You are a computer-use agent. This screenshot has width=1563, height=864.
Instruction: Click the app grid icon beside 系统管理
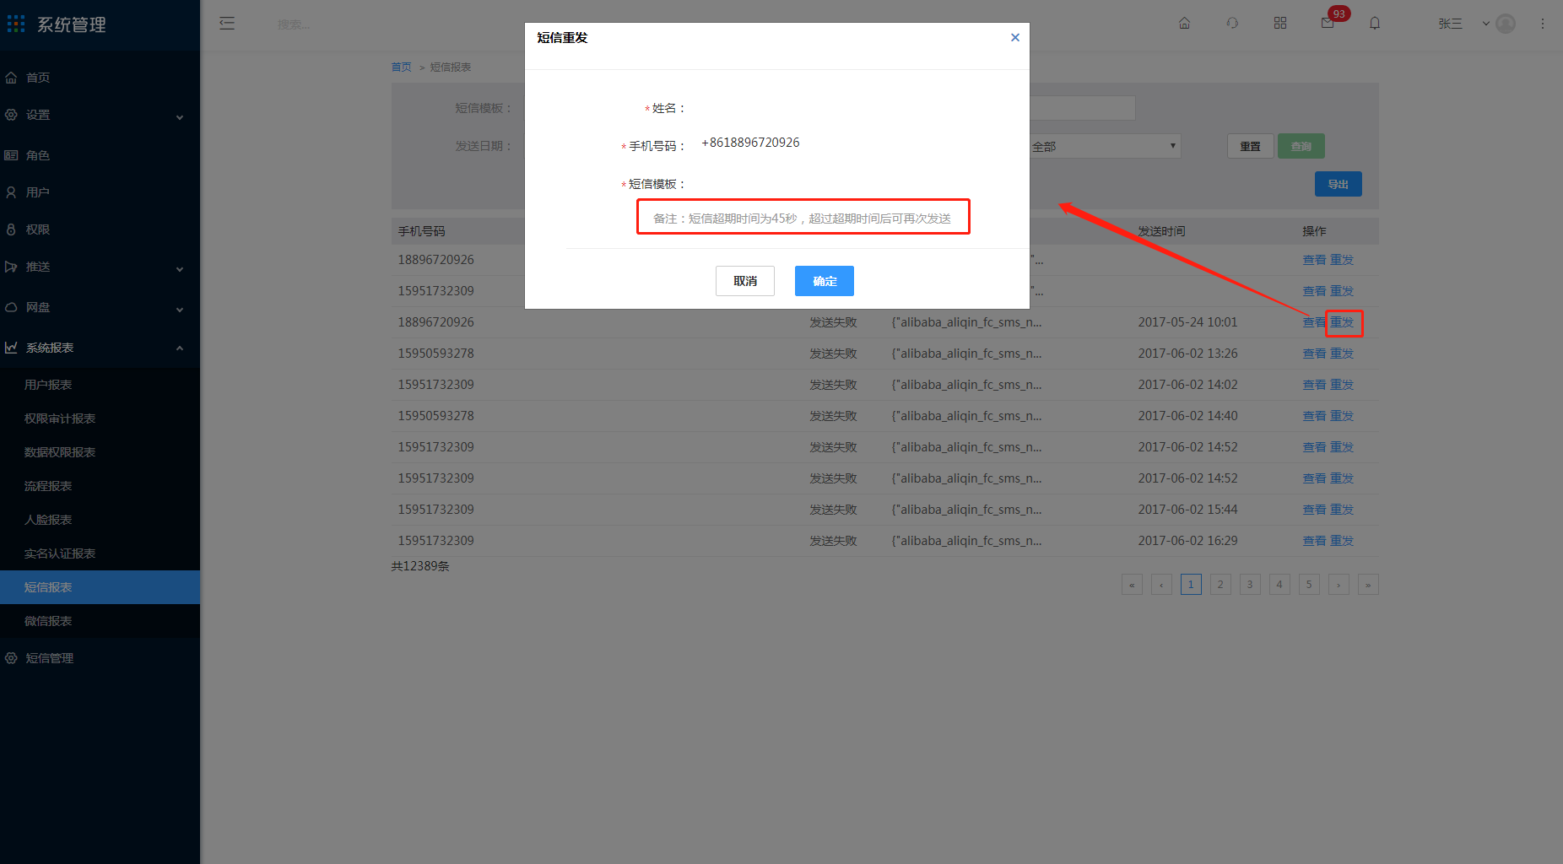(x=16, y=24)
